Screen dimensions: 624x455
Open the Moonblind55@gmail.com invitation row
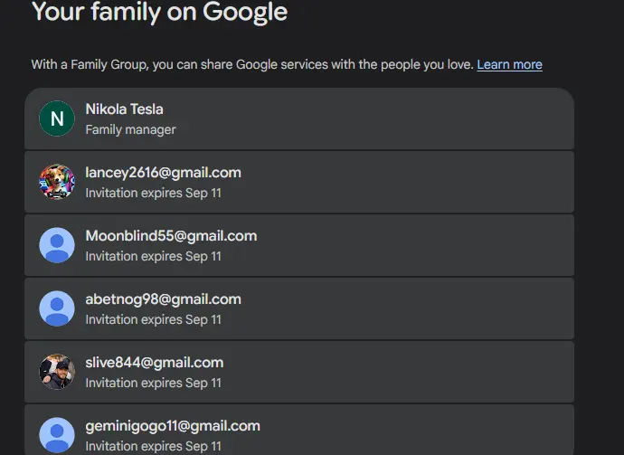coord(299,245)
